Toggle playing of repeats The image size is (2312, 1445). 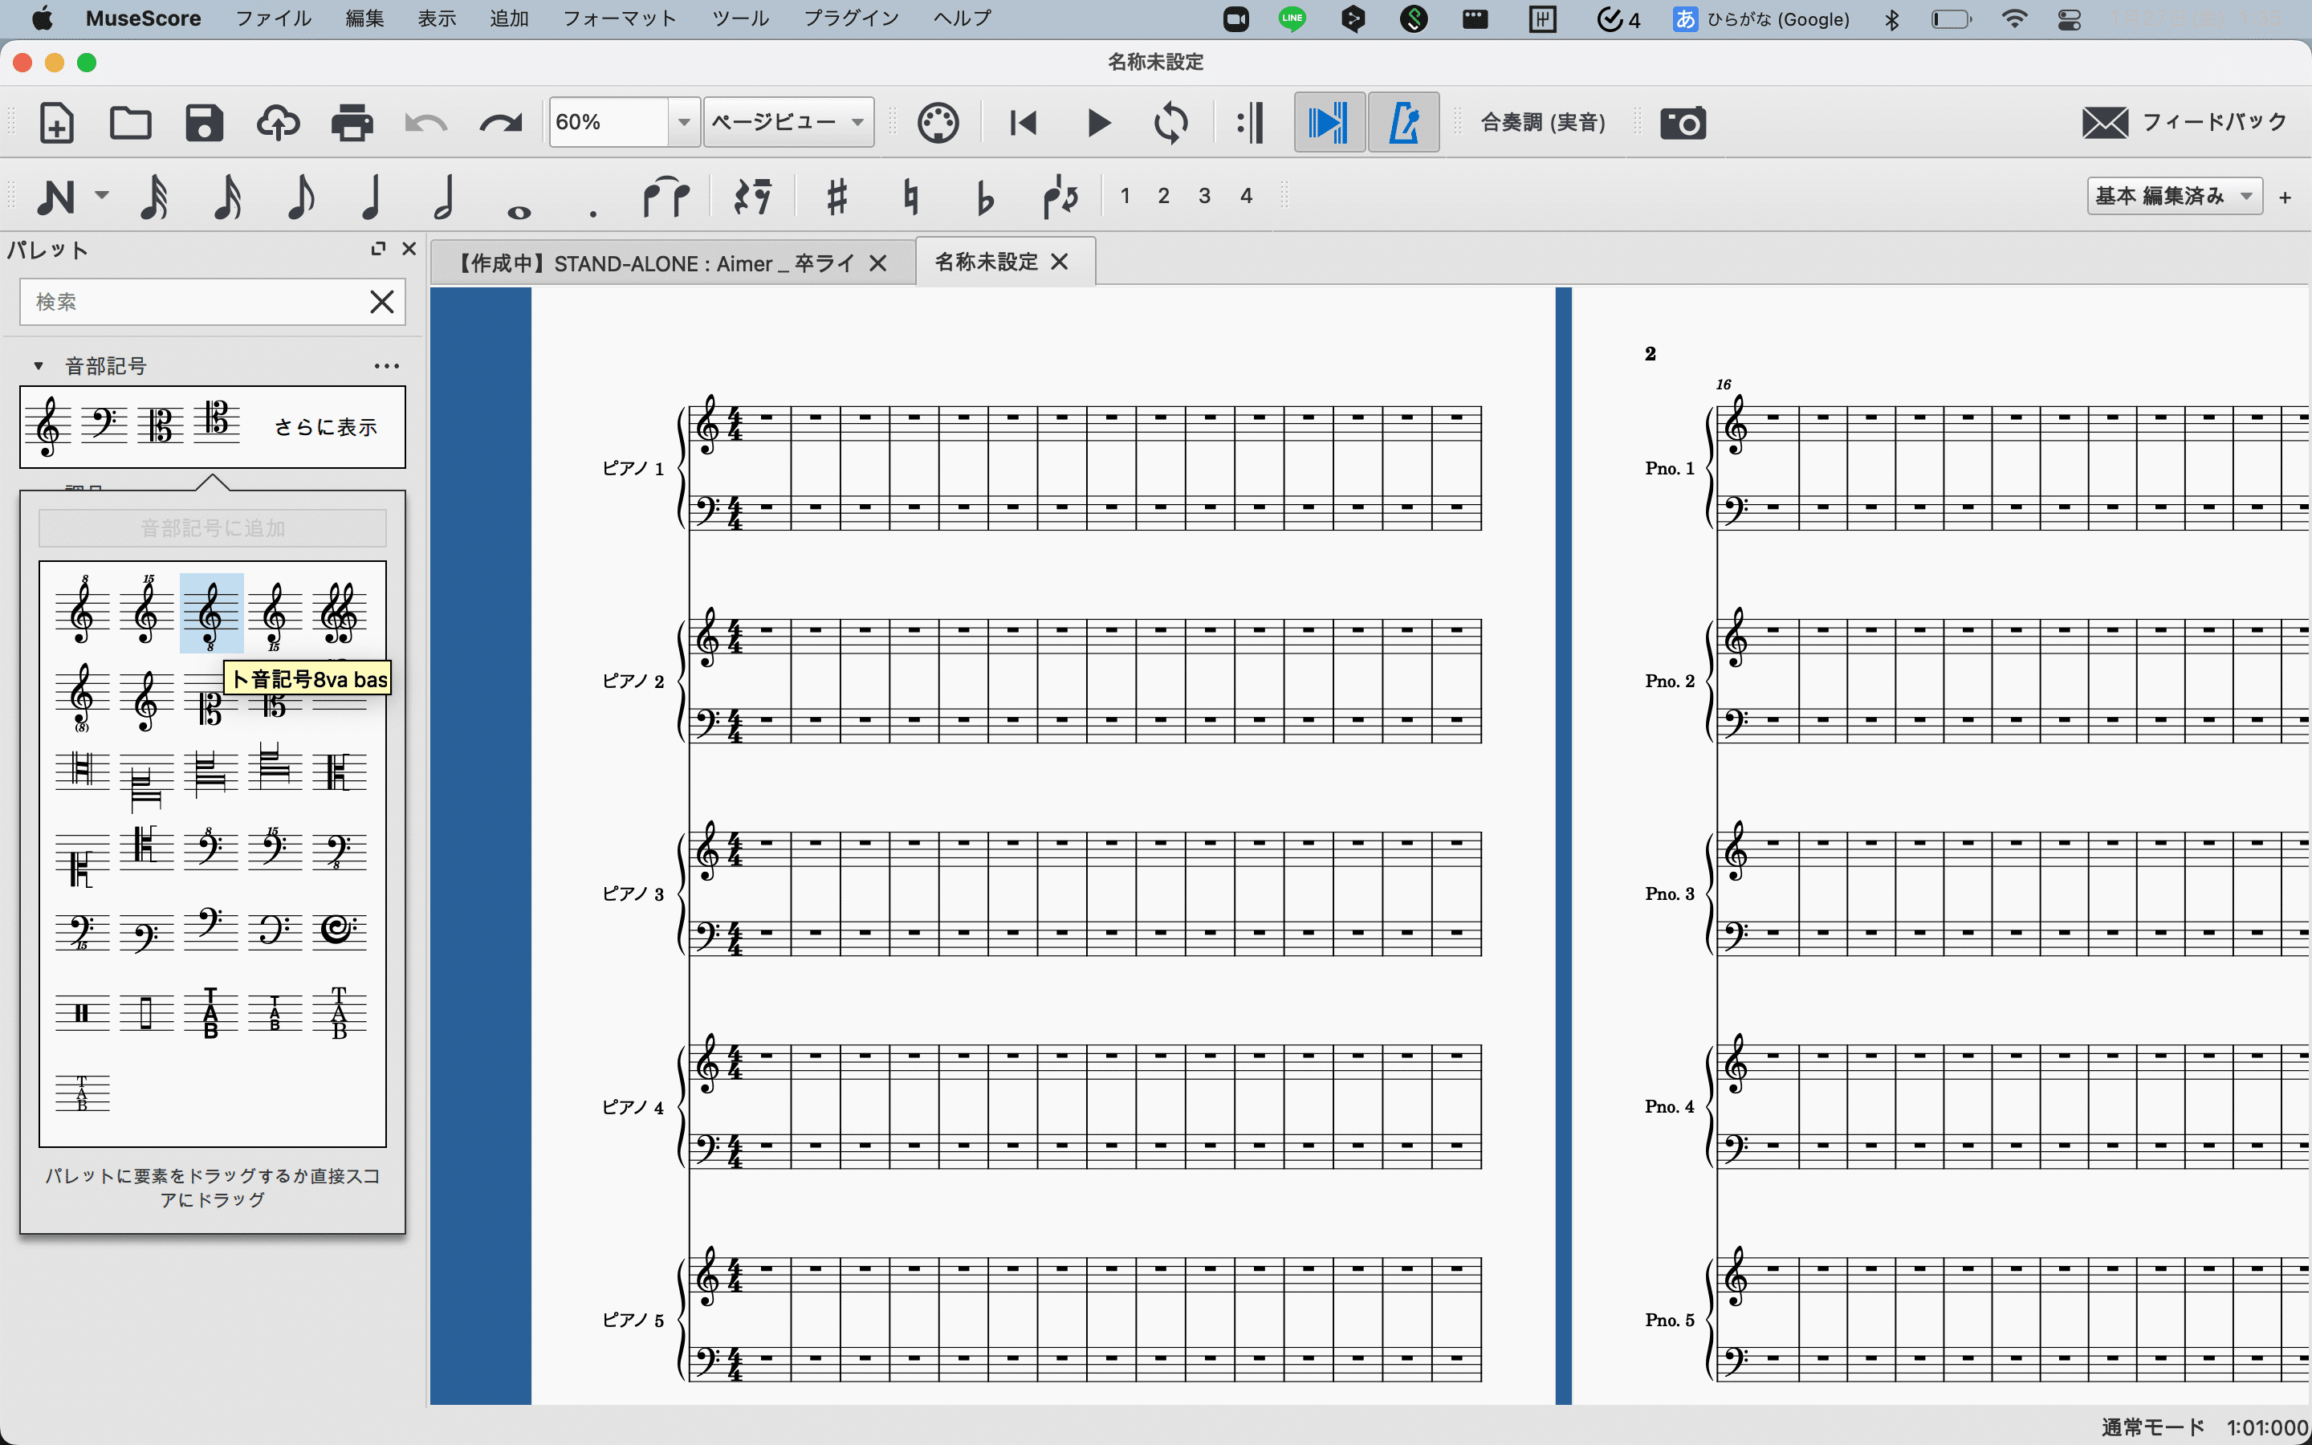tap(1250, 124)
